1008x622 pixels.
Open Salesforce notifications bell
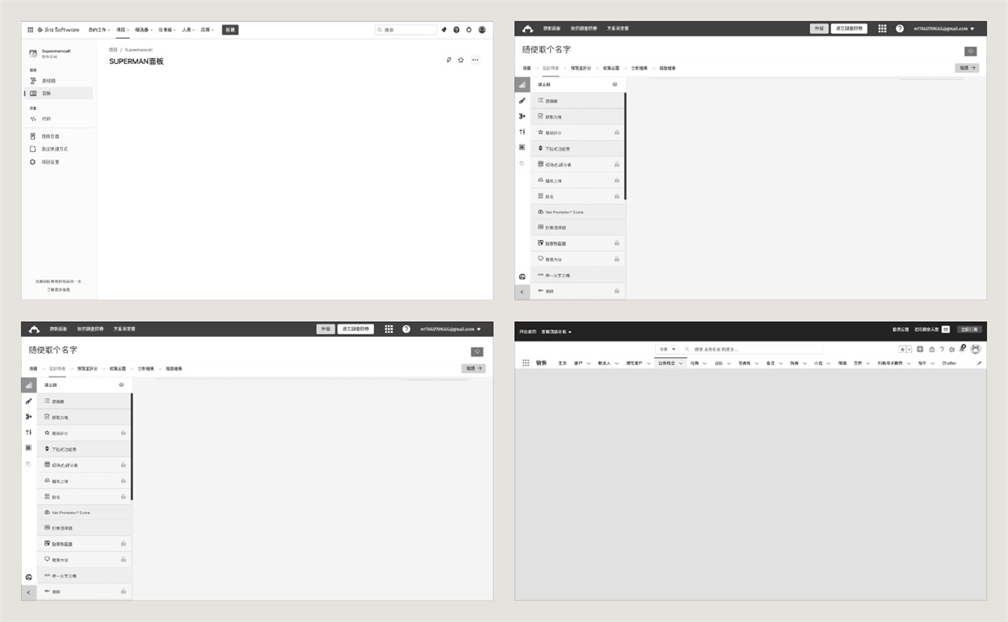[962, 348]
